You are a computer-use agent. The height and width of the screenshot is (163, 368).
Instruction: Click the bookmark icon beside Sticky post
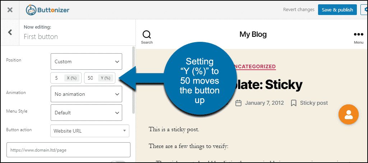click(x=294, y=103)
